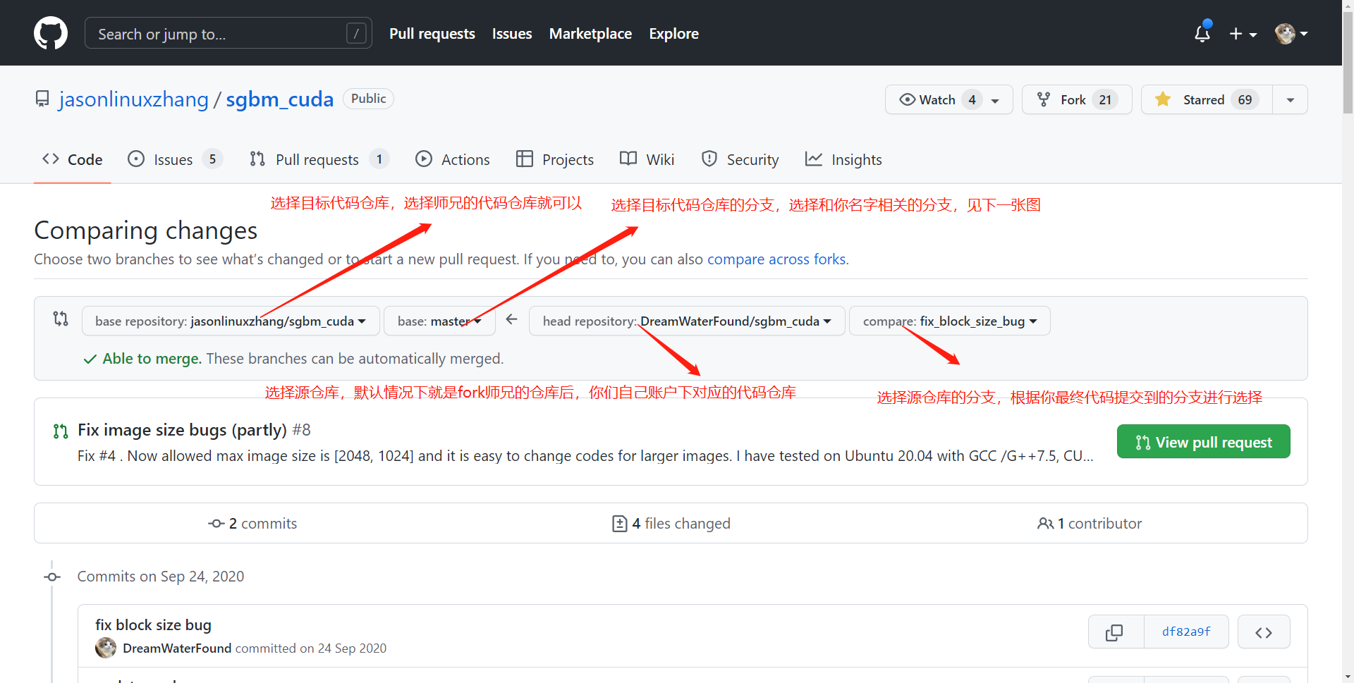Click the repository book icon
The width and height of the screenshot is (1354, 683).
42,99
